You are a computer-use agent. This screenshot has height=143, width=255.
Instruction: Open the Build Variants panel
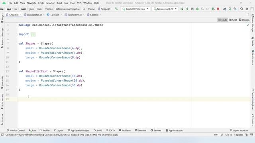click(2, 102)
